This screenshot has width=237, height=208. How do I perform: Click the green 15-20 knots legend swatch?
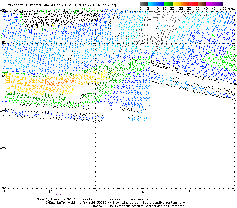[168, 4]
